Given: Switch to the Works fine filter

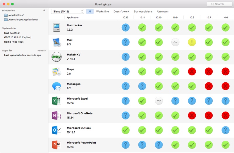Looking at the screenshot, I should pos(102,11).
